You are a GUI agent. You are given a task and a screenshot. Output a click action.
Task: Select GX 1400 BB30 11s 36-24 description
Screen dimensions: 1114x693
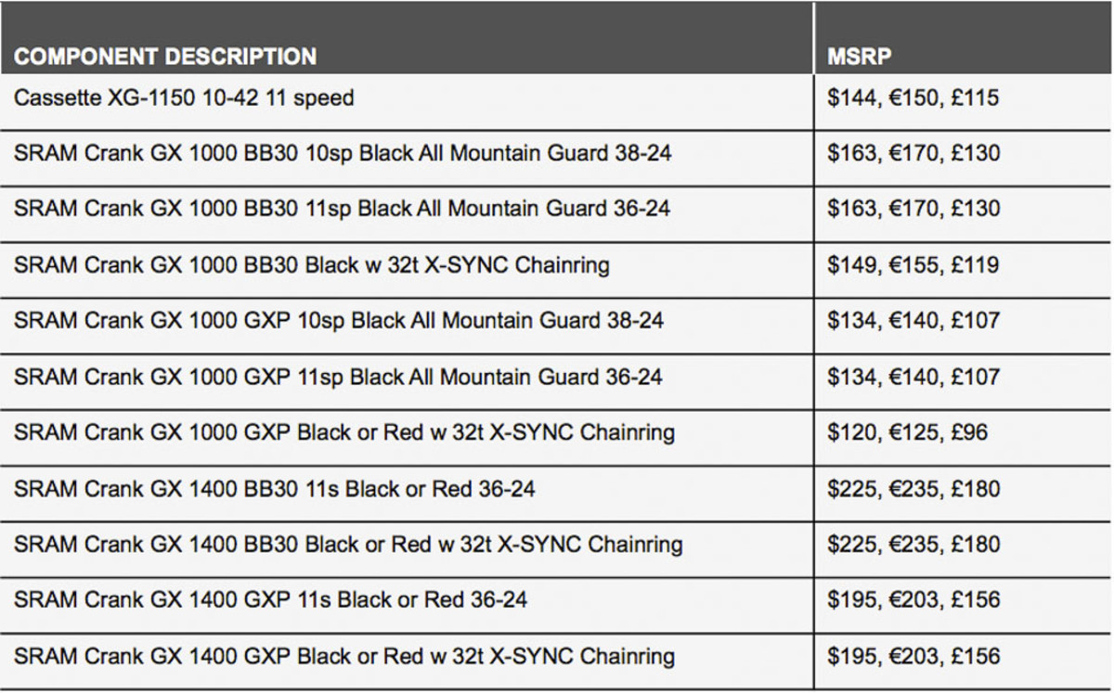pyautogui.click(x=275, y=488)
